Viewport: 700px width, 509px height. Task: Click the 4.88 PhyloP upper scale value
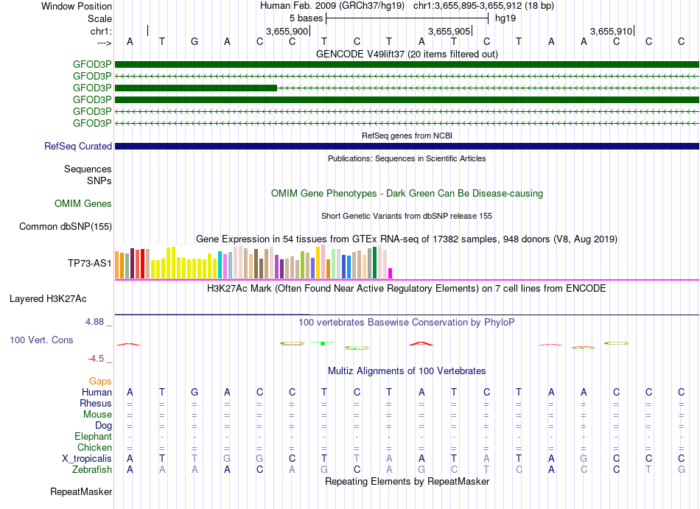(94, 322)
